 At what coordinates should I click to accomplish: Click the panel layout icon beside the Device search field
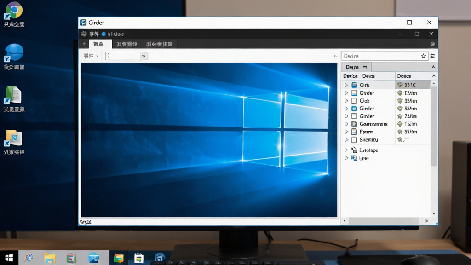[432, 56]
